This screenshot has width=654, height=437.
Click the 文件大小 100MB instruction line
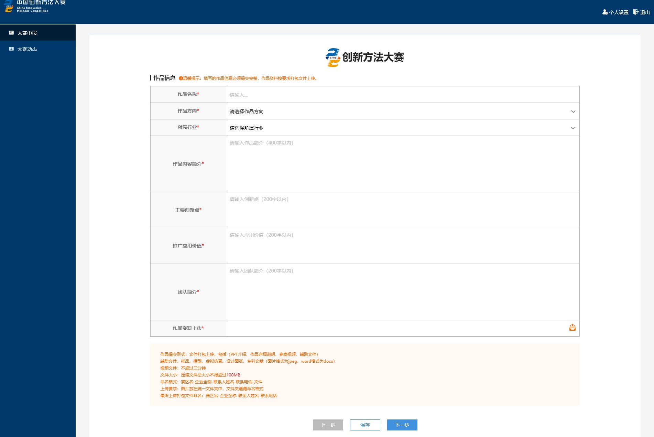coord(200,375)
